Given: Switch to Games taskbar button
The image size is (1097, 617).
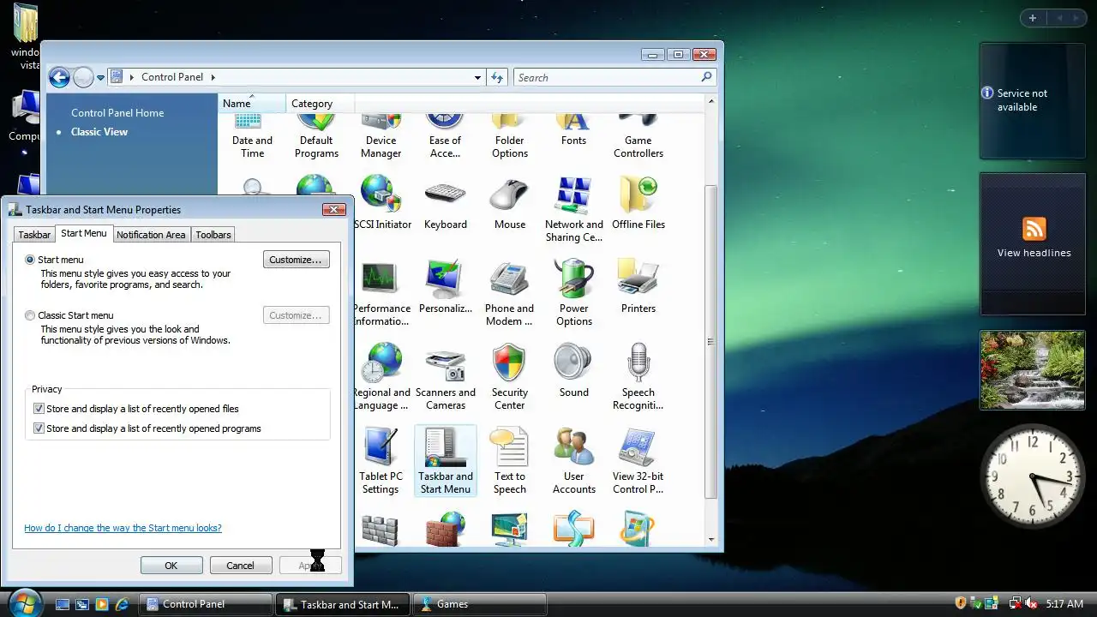Looking at the screenshot, I should pos(480,604).
